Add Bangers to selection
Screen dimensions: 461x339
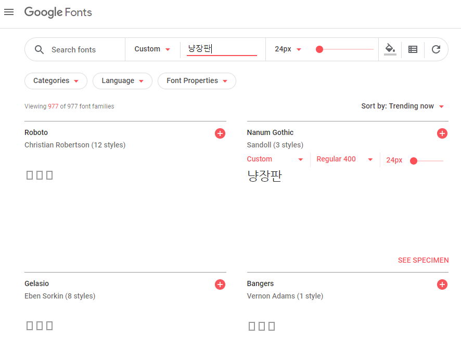[x=442, y=284]
